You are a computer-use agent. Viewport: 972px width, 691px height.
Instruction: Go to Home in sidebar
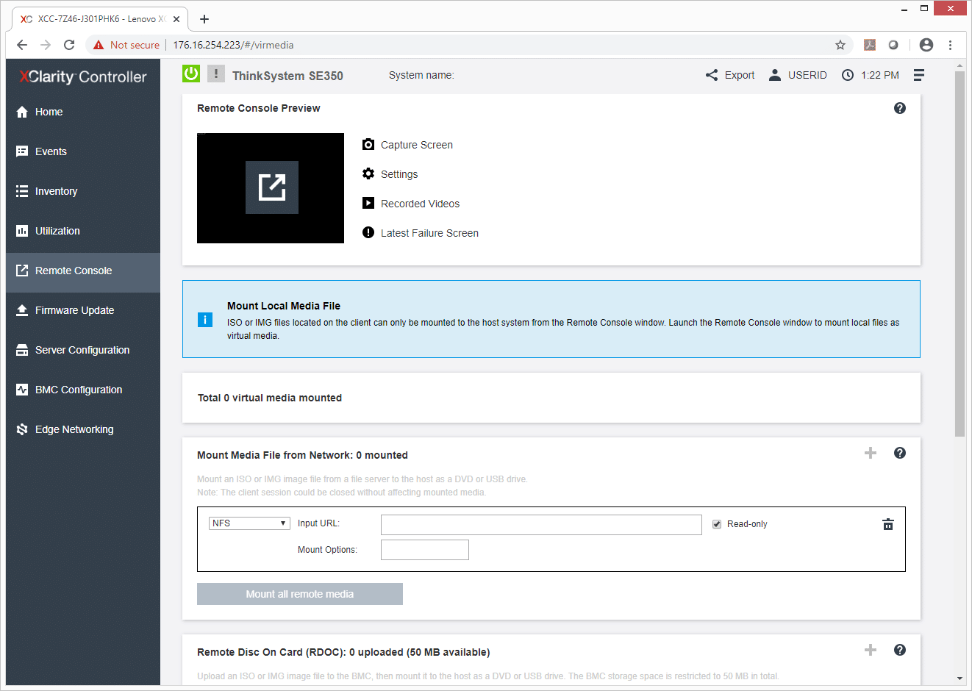83,112
